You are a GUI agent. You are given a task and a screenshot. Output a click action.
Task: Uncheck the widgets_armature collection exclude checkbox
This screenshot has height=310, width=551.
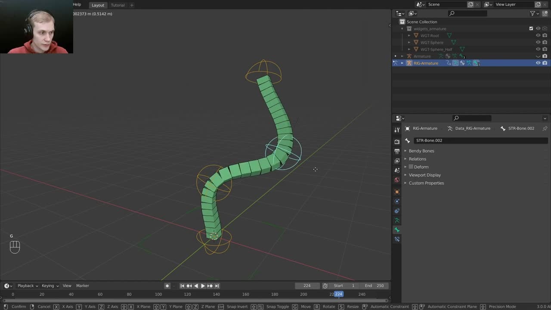(531, 29)
